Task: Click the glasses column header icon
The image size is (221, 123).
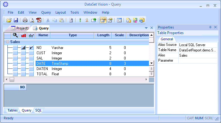Action: (31, 35)
